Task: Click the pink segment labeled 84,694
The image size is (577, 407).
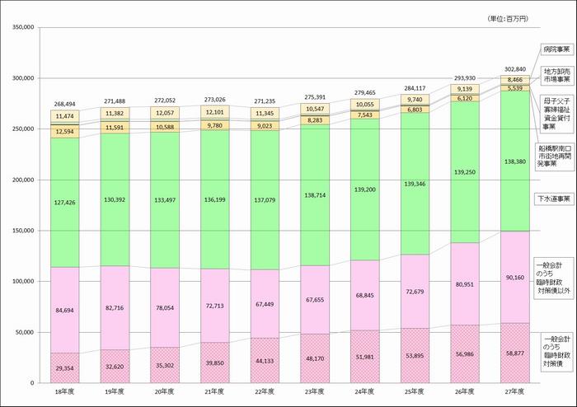Action: point(65,311)
